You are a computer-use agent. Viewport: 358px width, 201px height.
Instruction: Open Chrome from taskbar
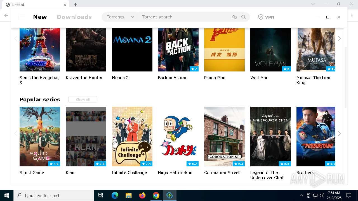tap(156, 195)
